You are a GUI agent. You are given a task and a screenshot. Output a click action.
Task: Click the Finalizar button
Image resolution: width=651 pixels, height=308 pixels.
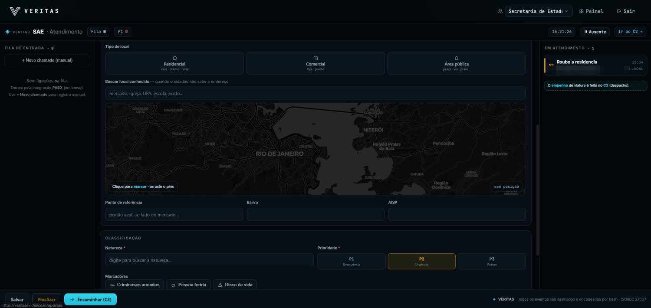(x=47, y=299)
